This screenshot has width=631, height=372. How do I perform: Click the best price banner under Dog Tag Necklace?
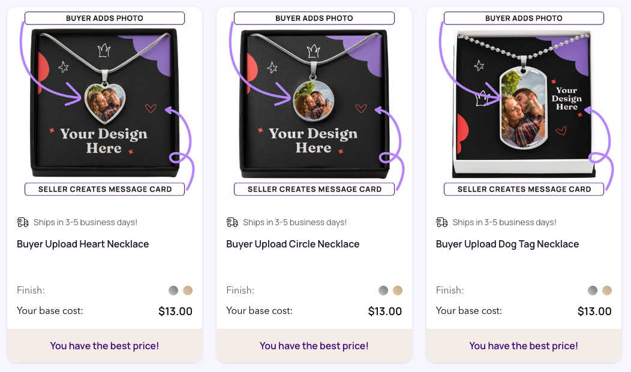coord(524,346)
